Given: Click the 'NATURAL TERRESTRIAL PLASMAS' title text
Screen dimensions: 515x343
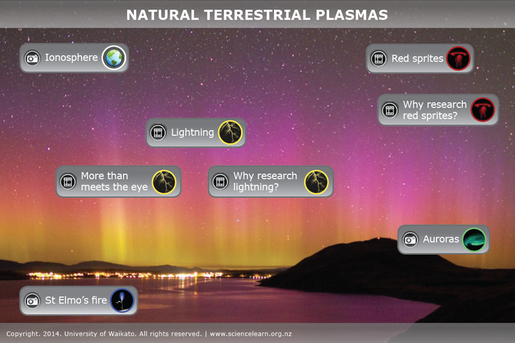Looking at the screenshot, I should tap(257, 15).
